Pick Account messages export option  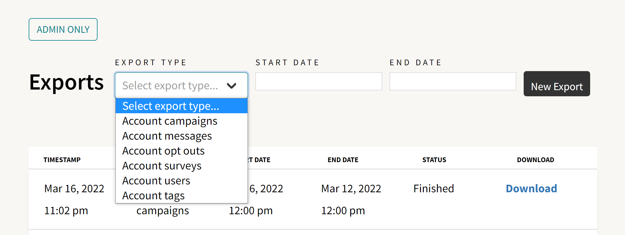pos(167,136)
